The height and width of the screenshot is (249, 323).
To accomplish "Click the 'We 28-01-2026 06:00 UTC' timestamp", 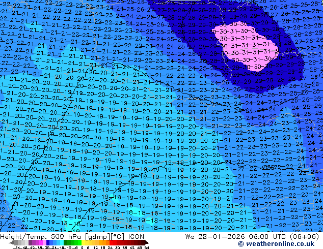I will 236,237.
